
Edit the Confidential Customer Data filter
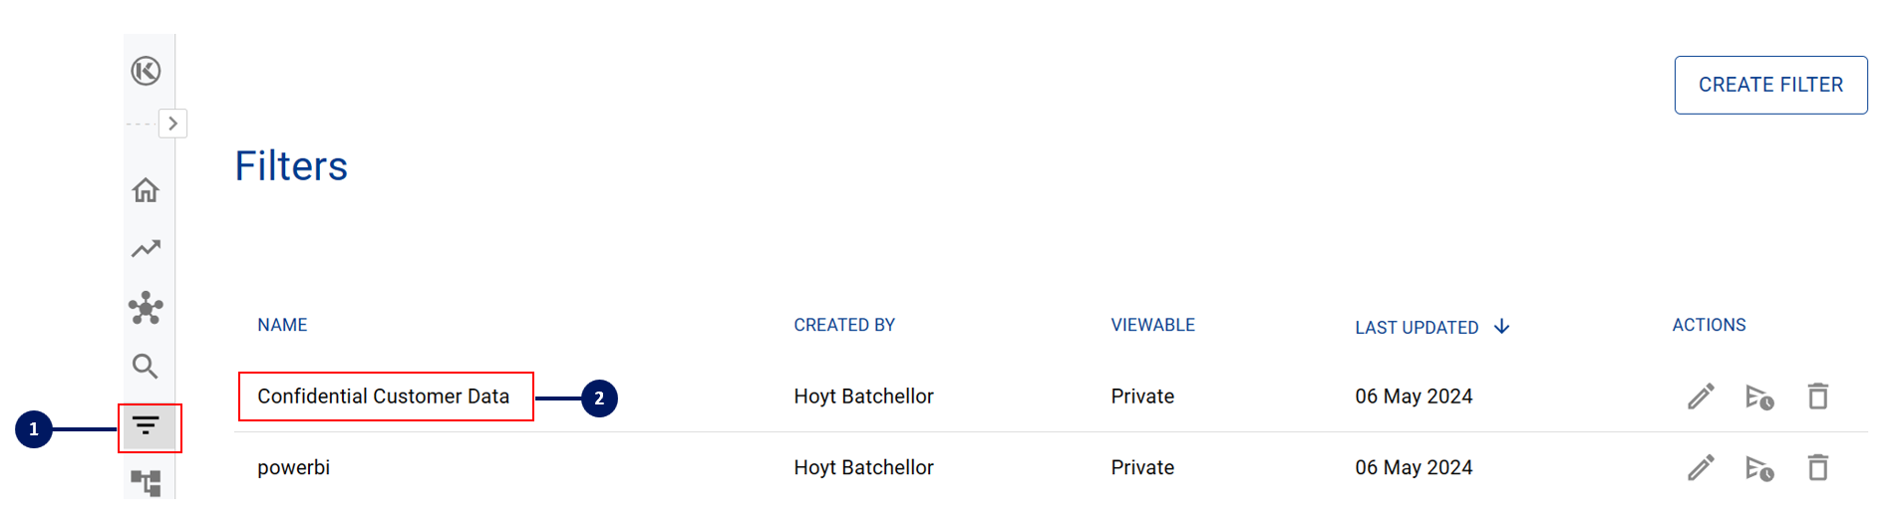point(1701,397)
